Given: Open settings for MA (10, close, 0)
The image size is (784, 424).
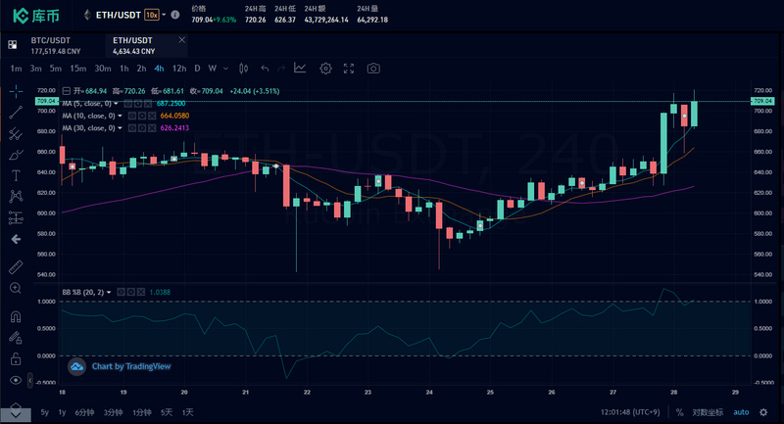Looking at the screenshot, I should [142, 116].
